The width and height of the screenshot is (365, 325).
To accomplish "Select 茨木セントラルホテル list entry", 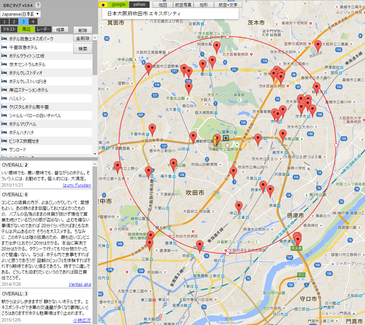I will pyautogui.click(x=46, y=64).
